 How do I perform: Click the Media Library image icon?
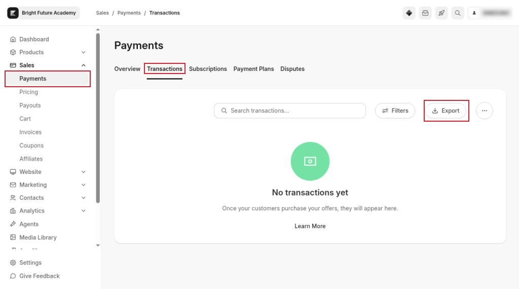tap(13, 237)
